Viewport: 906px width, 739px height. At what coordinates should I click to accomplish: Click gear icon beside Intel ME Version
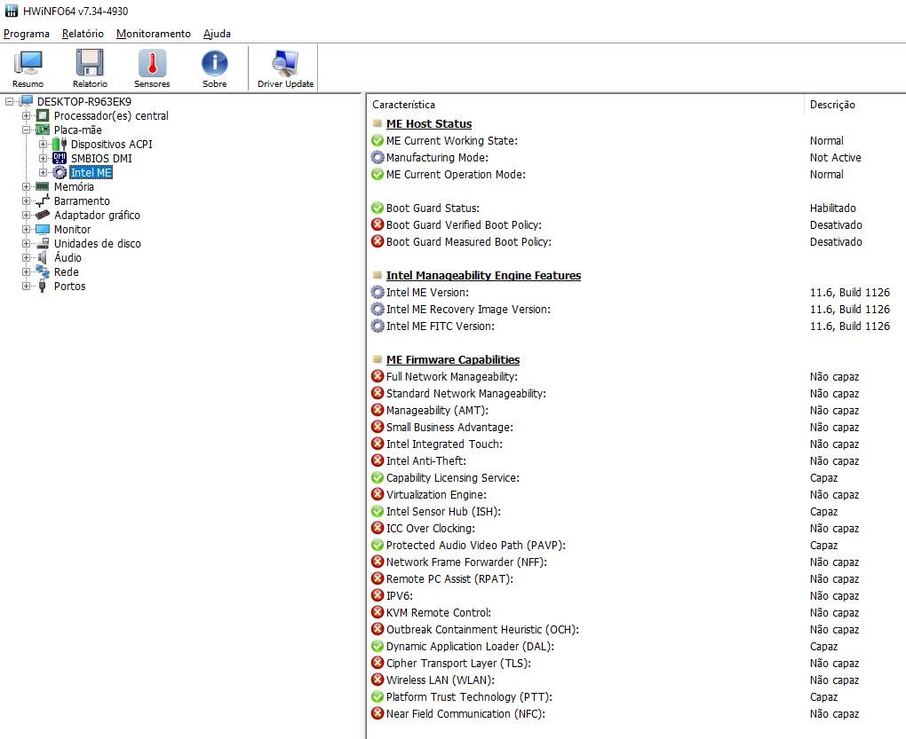(x=377, y=292)
